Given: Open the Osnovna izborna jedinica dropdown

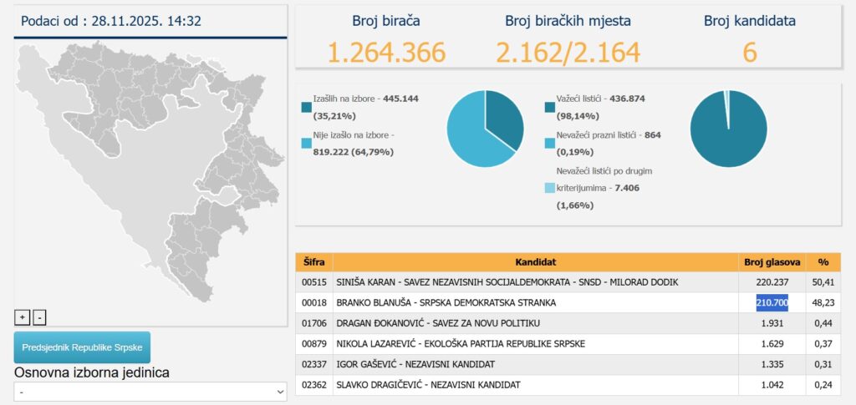Looking at the screenshot, I should click(x=150, y=391).
